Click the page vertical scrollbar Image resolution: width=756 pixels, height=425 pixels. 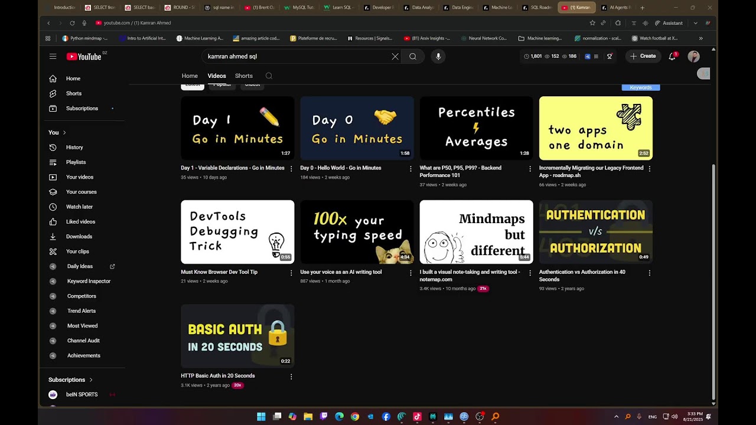click(x=713, y=282)
